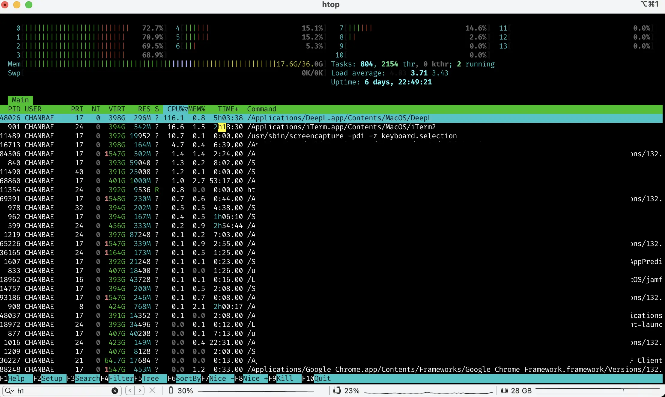The image size is (665, 397).
Task: Go to previous search match
Action: [x=130, y=390]
